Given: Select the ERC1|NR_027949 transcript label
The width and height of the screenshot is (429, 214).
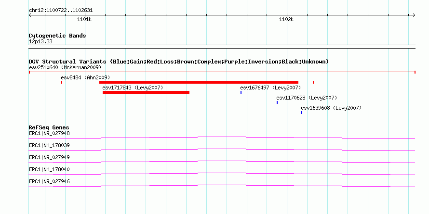Looking at the screenshot, I should 49,158.
